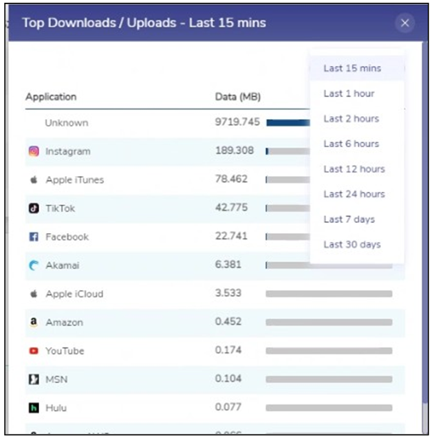Screen dimensions: 434x438
Task: Select Last 15 mins option
Action: coord(352,69)
